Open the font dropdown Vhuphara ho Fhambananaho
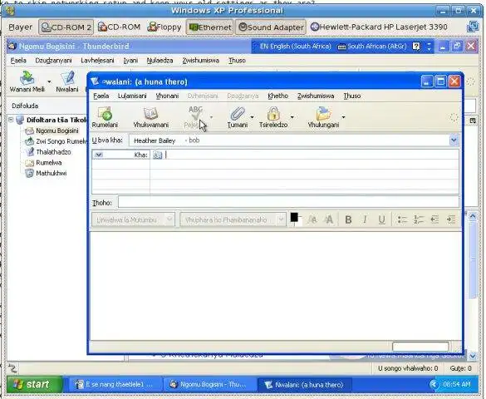The width and height of the screenshot is (486, 399). pos(233,219)
